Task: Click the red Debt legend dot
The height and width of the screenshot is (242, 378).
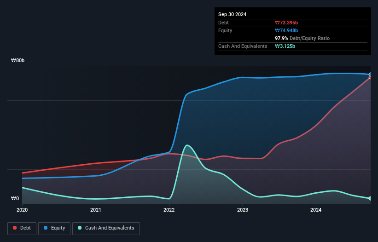Action: click(x=15, y=228)
